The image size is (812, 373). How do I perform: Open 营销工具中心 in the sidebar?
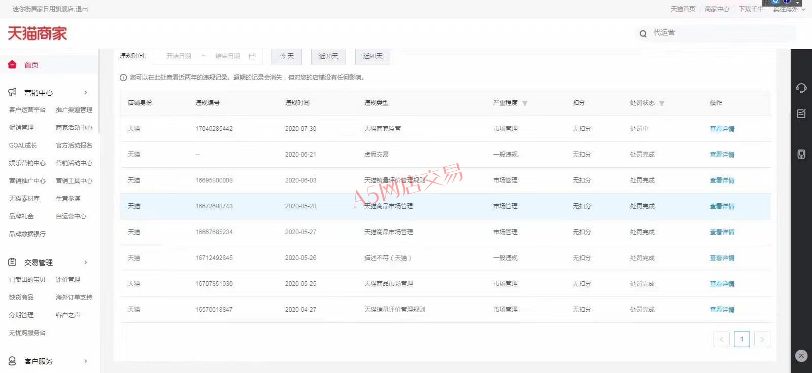(x=74, y=180)
